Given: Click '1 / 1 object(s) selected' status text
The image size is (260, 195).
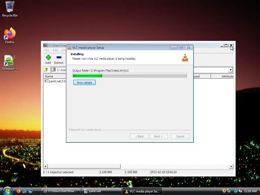Looking at the screenshot, I should [58, 172].
